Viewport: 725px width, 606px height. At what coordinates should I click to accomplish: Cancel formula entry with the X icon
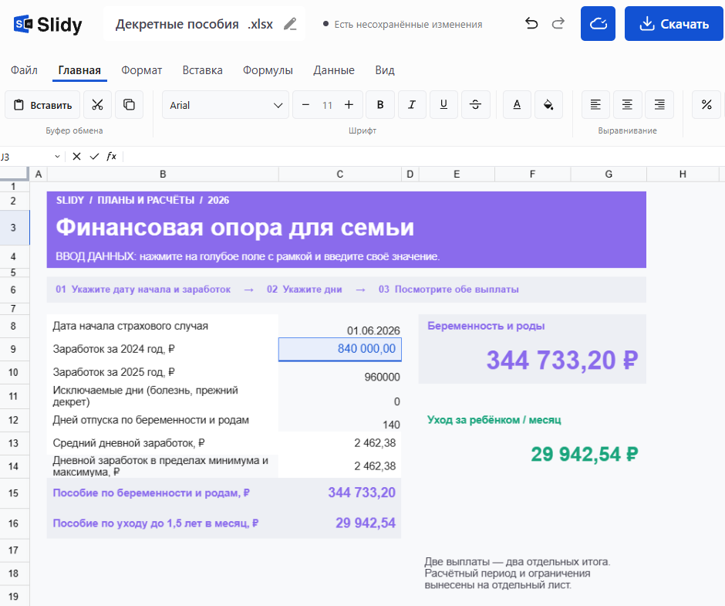coord(77,157)
